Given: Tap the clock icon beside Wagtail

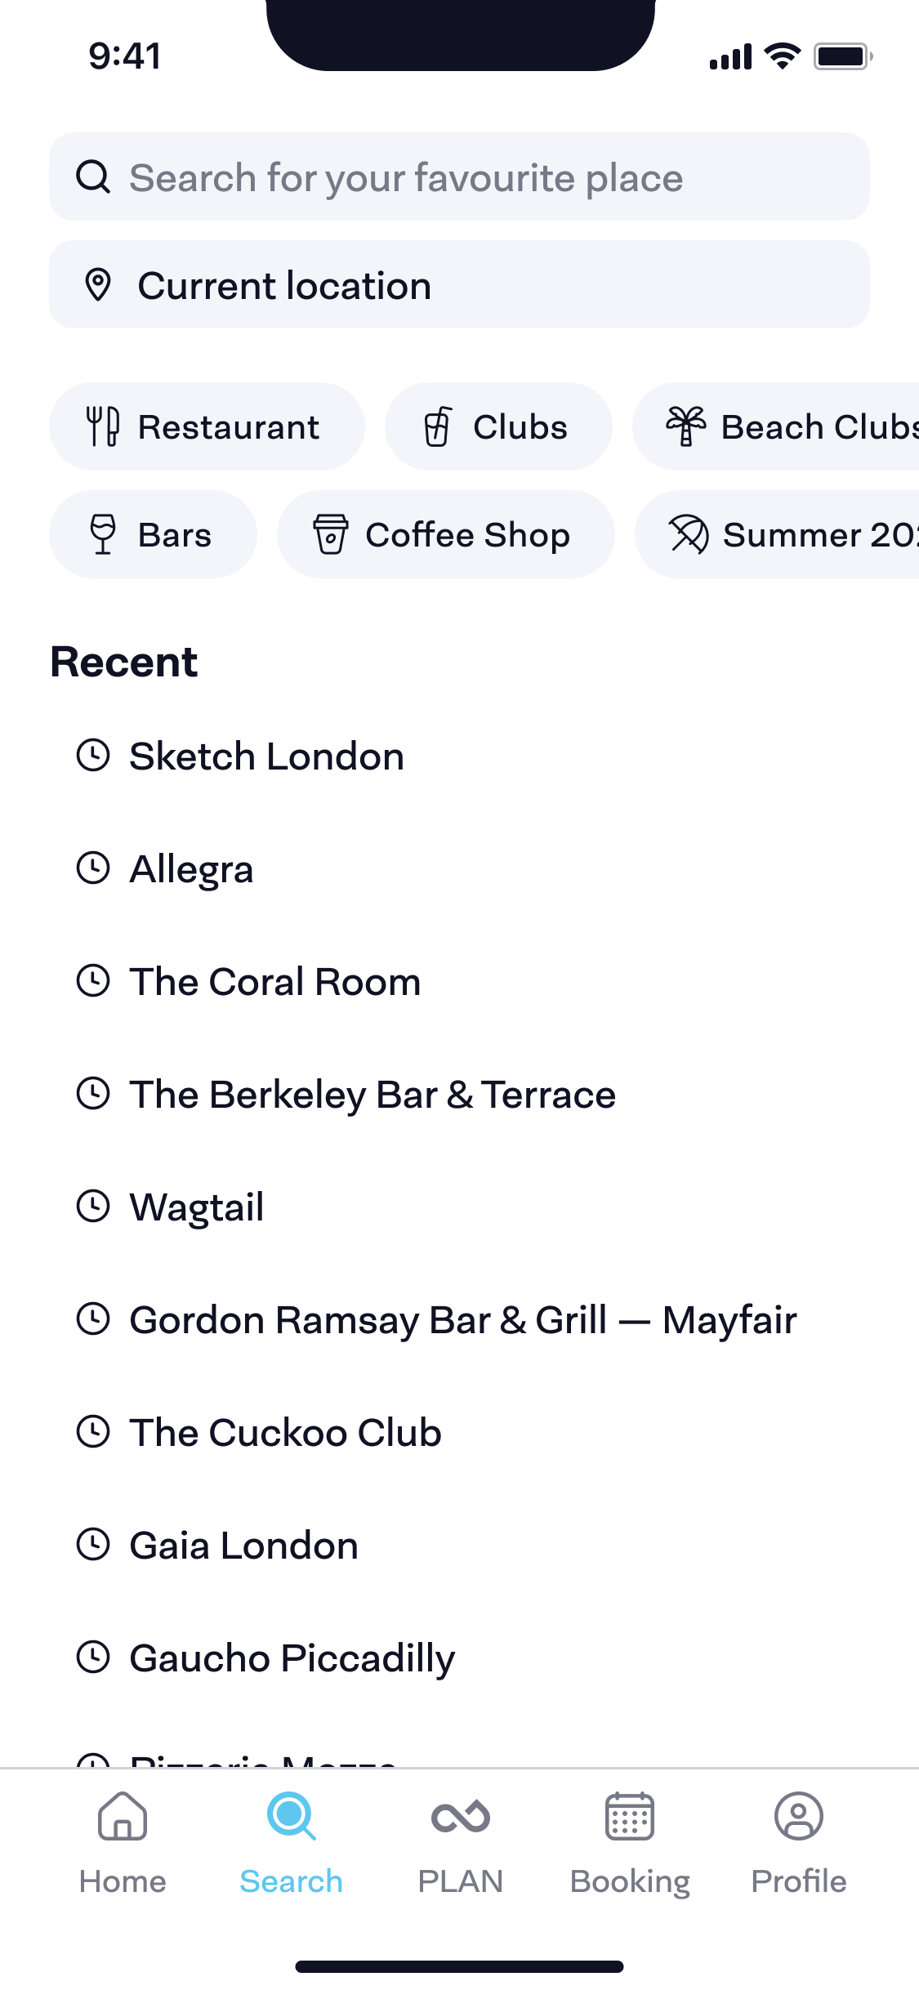Looking at the screenshot, I should 93,1207.
